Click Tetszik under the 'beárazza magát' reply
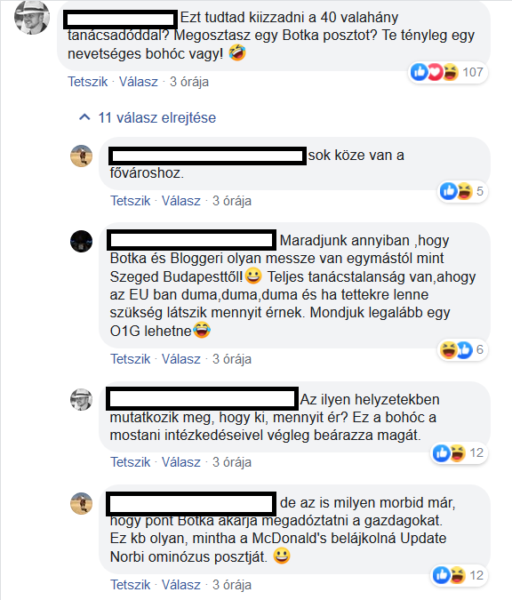The width and height of the screenshot is (512, 600). point(130,462)
